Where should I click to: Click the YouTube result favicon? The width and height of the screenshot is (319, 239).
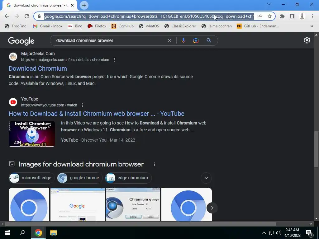coord(13,102)
